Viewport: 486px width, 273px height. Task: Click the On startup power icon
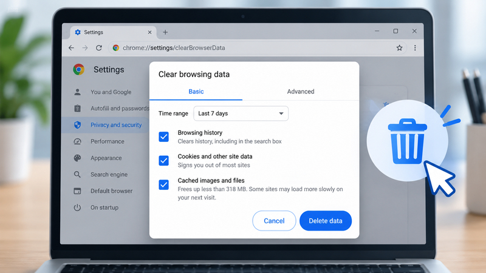point(78,207)
